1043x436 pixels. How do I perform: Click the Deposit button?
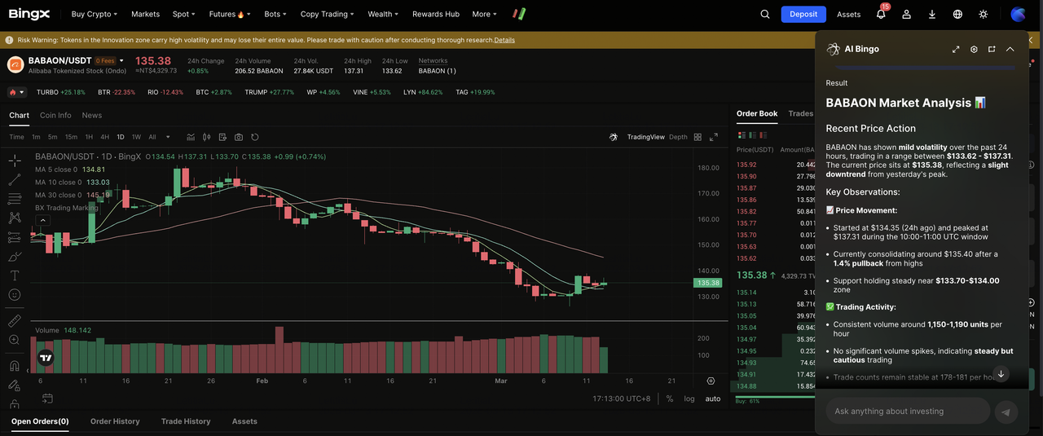click(803, 14)
